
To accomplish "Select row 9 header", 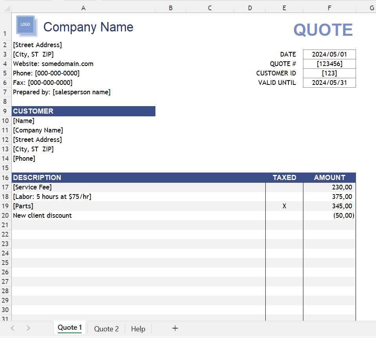I will coord(5,111).
